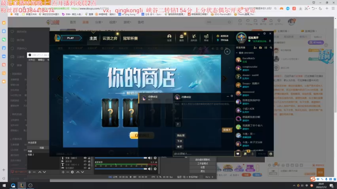This screenshot has height=189, width=337.
Task: Toggle lock on 文本 (GDI+) 2 source
Action: 89,165
